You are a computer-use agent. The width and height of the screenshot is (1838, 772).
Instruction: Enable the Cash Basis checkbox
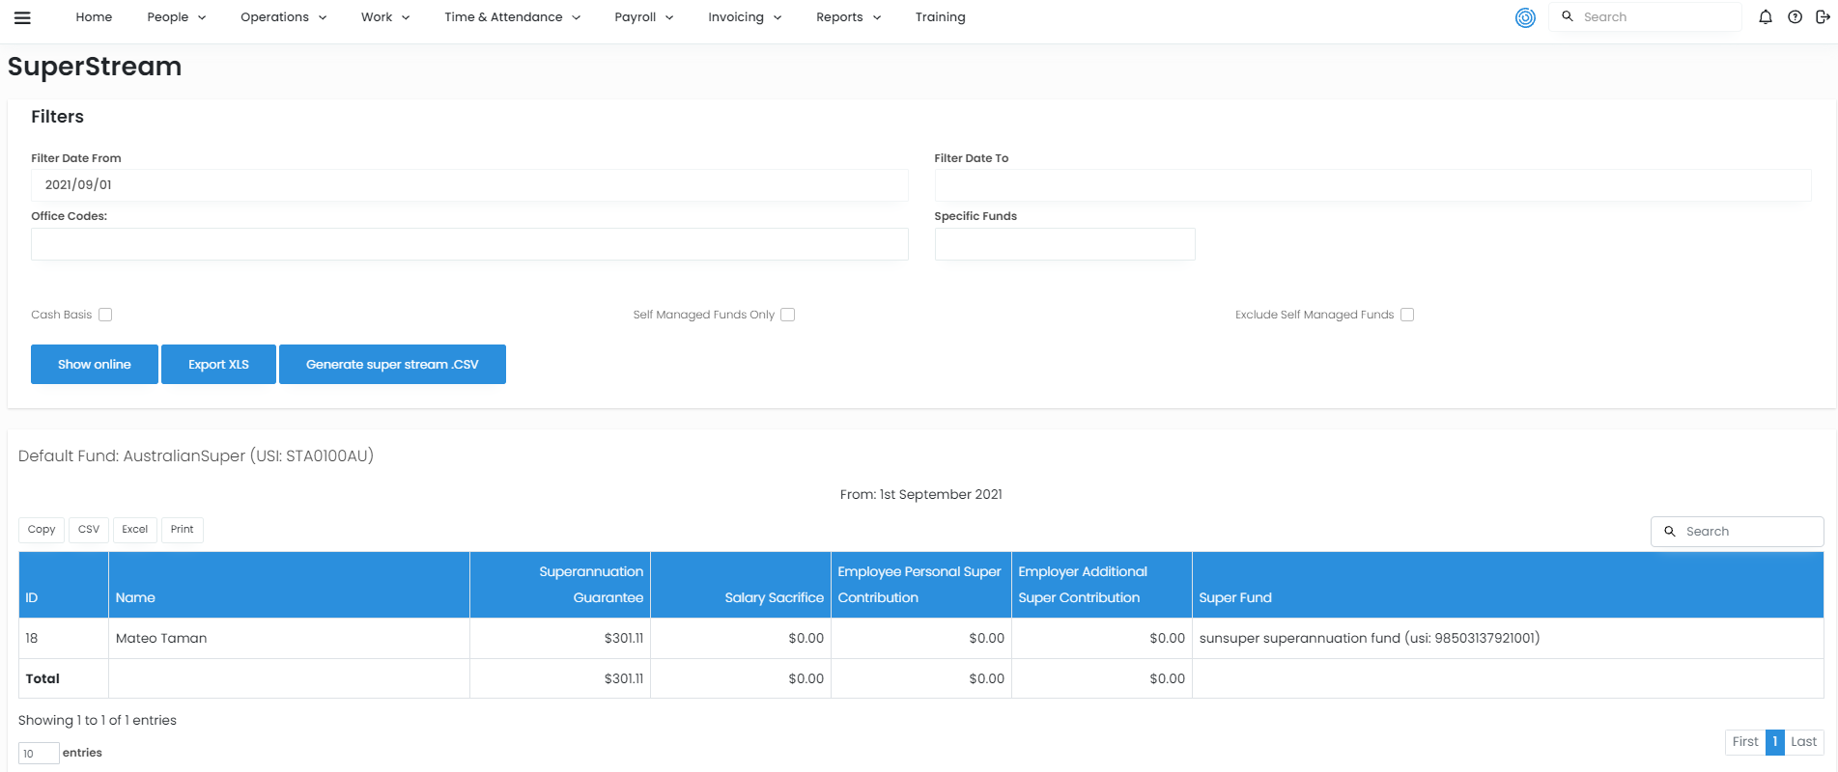point(105,315)
